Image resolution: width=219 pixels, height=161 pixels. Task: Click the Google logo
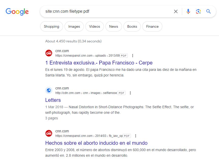17,12
